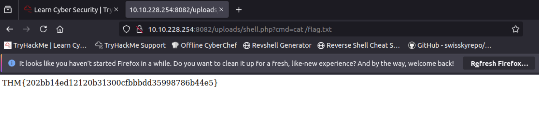Open a new tab with plus
This screenshot has width=539, height=132.
click(239, 10)
